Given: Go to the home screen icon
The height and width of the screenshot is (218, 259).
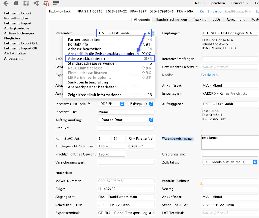Looking at the screenshot, I should pyautogui.click(x=16, y=3).
